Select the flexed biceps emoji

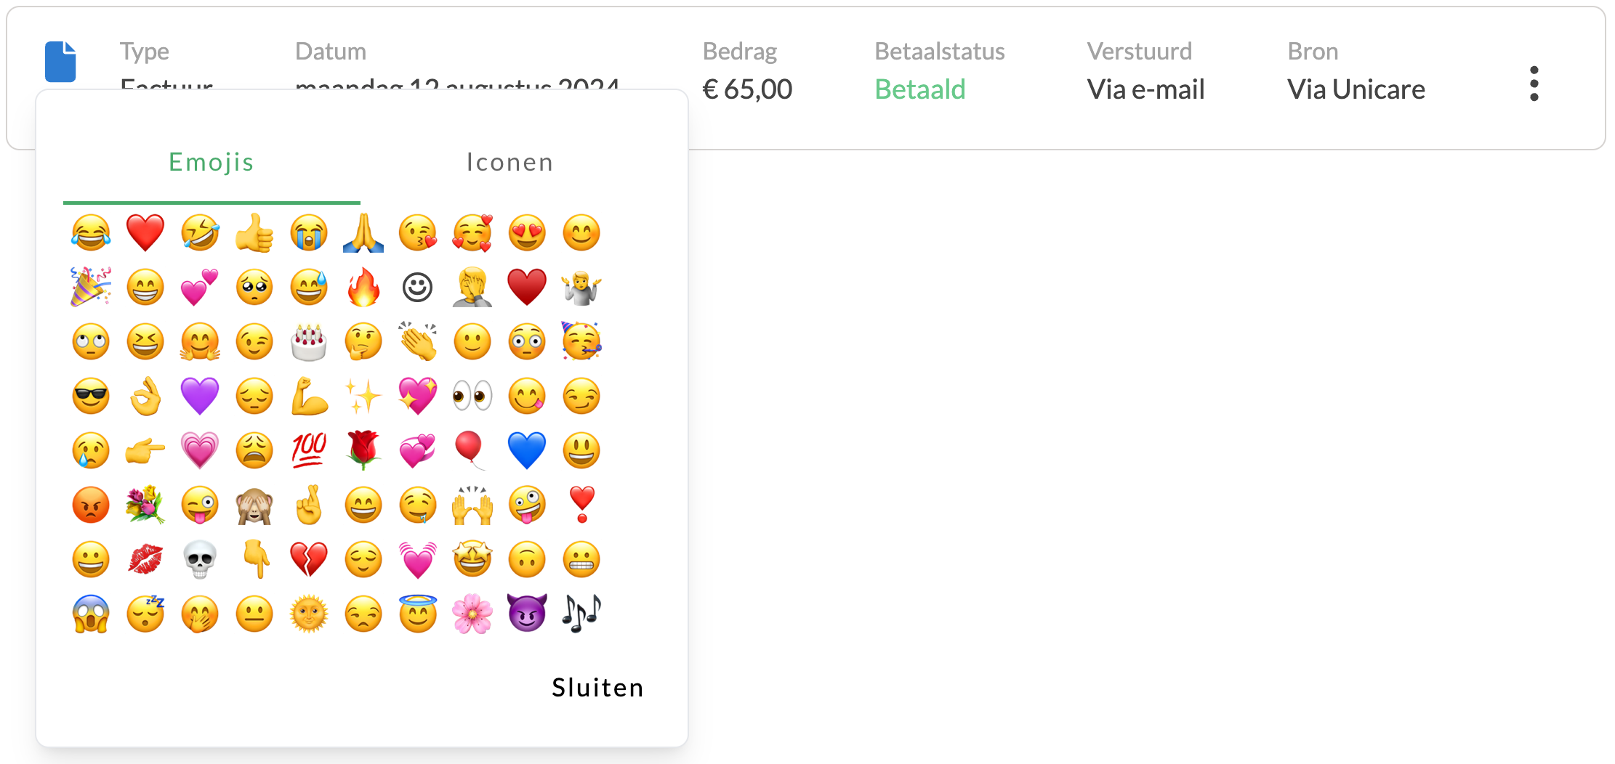[x=309, y=396]
